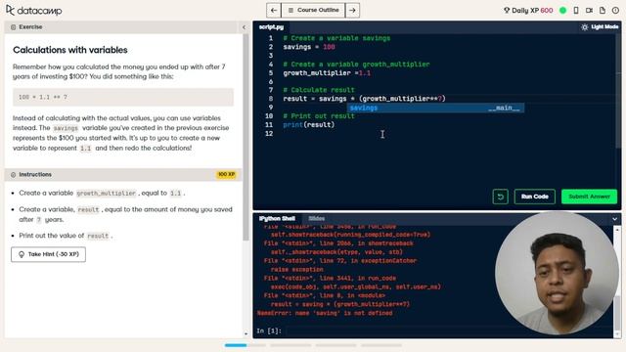Open the video camera icon
This screenshot has width=626, height=352.
click(589, 11)
